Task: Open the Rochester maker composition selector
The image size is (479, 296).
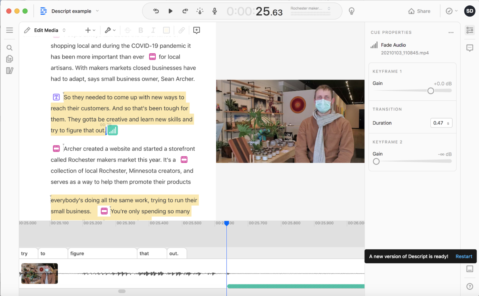Action: pos(310,8)
